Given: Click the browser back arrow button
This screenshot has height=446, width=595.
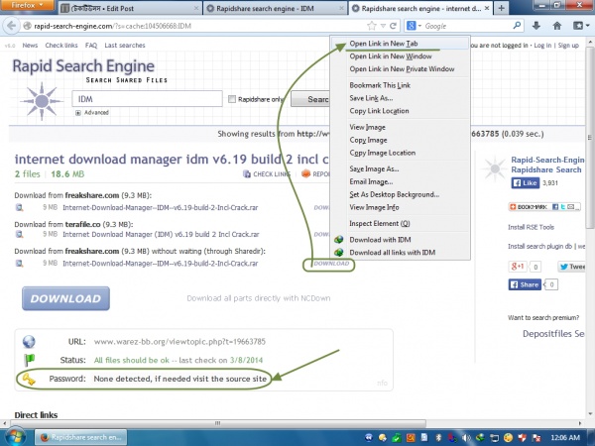Looking at the screenshot, I should [11, 26].
